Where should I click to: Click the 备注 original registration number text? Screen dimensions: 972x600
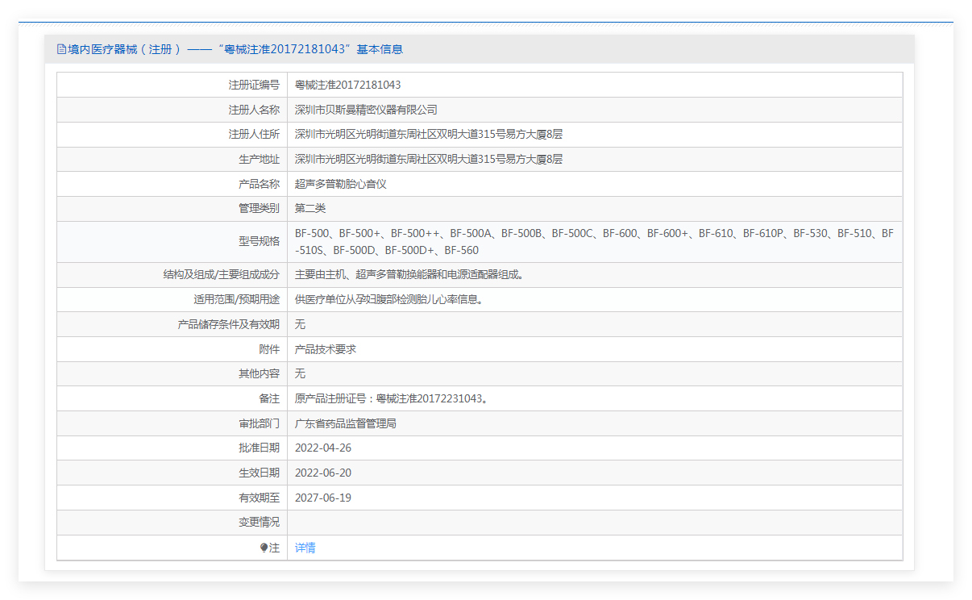click(392, 398)
